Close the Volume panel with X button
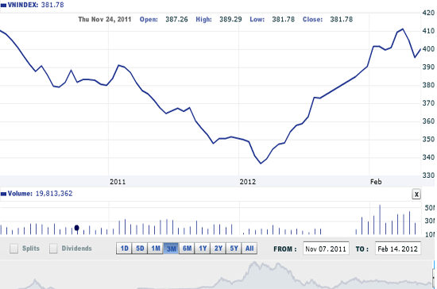This screenshot has height=289, width=437. 416,194
